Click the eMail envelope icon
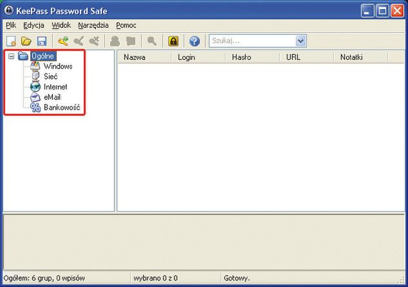The height and width of the screenshot is (287, 408). click(x=35, y=97)
